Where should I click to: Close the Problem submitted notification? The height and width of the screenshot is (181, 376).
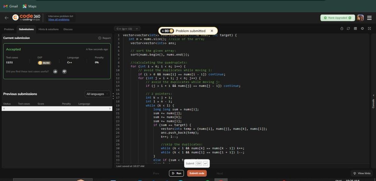pyautogui.click(x=212, y=31)
